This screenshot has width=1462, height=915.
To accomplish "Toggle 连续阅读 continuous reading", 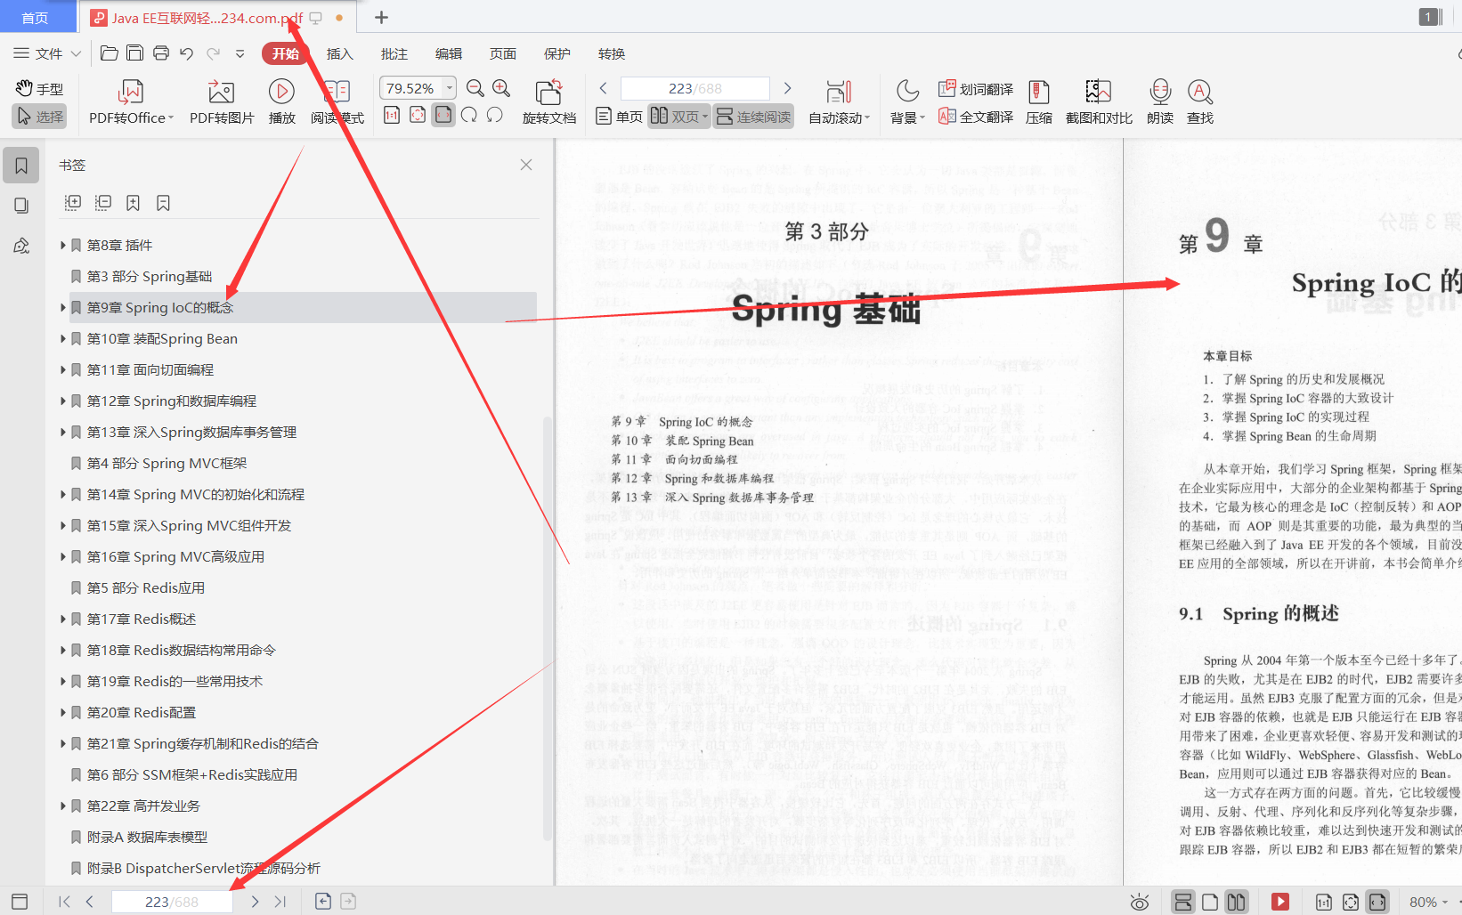I will pyautogui.click(x=753, y=117).
